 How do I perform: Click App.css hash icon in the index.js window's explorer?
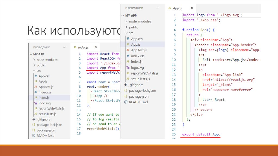(x=36, y=76)
